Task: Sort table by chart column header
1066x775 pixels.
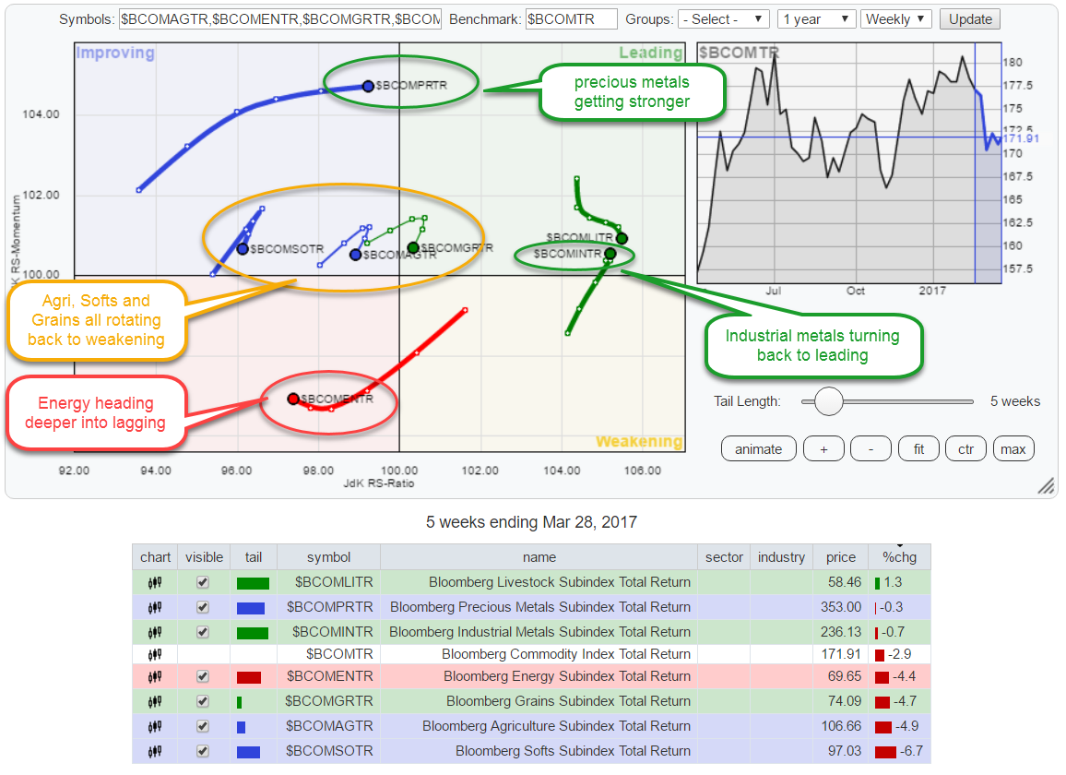Action: (155, 557)
